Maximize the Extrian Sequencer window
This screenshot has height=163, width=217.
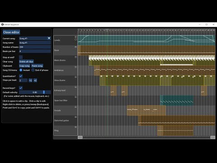point(207,24)
